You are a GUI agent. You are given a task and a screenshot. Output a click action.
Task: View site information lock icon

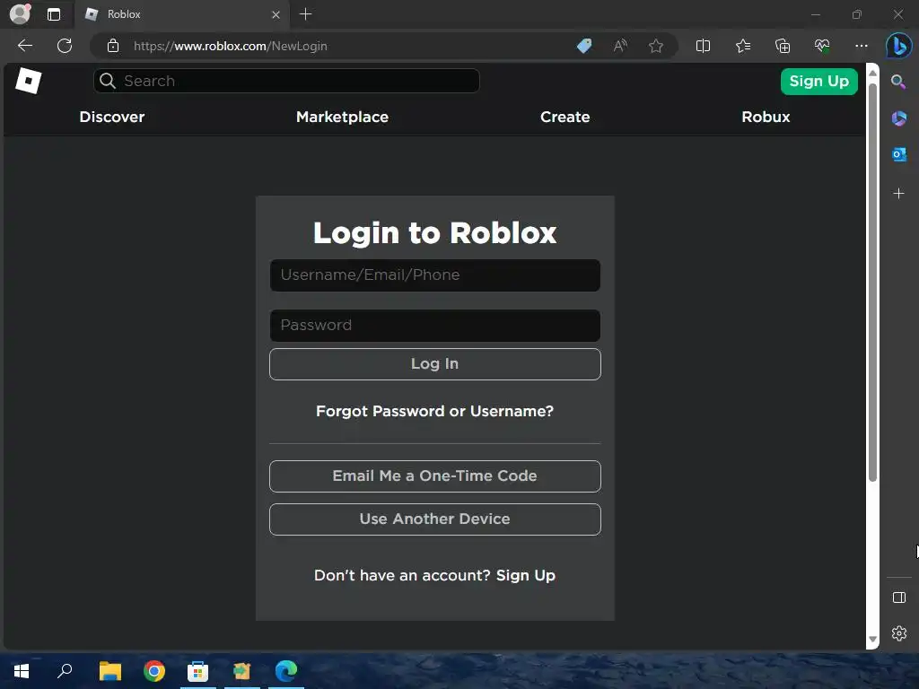pyautogui.click(x=113, y=46)
